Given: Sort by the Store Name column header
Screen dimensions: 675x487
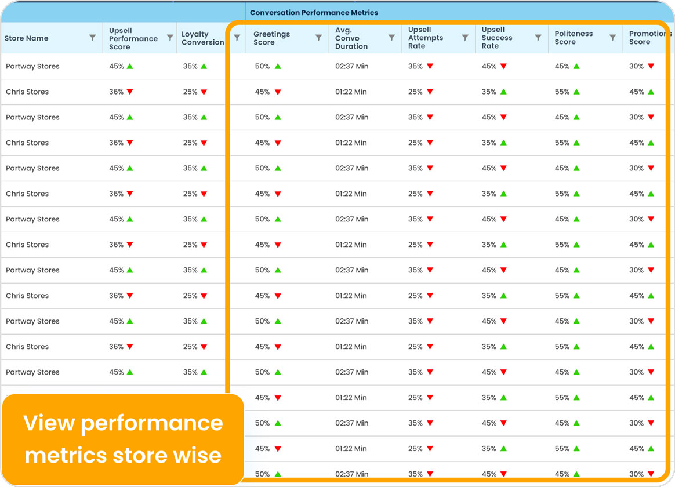Looking at the screenshot, I should [x=26, y=38].
